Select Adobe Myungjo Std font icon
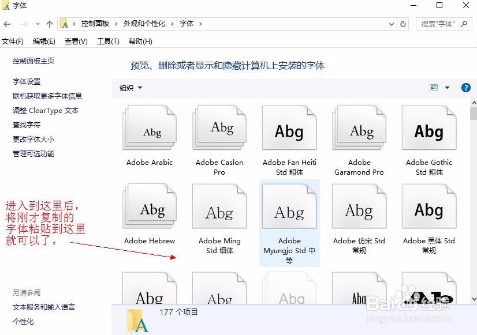Image resolution: width=477 pixels, height=335 pixels. (289, 206)
